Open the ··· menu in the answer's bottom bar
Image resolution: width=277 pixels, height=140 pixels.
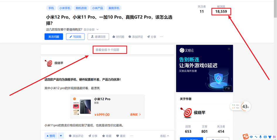pos(131,136)
